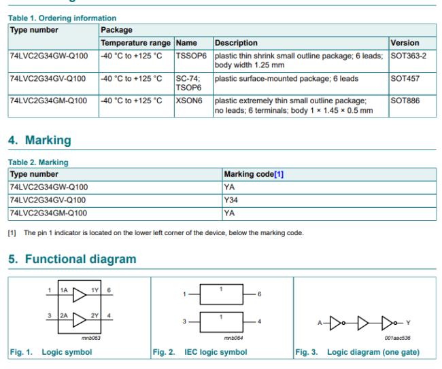Click the '5. Functional diagram' section heading
The image size is (442, 369).
click(x=72, y=259)
